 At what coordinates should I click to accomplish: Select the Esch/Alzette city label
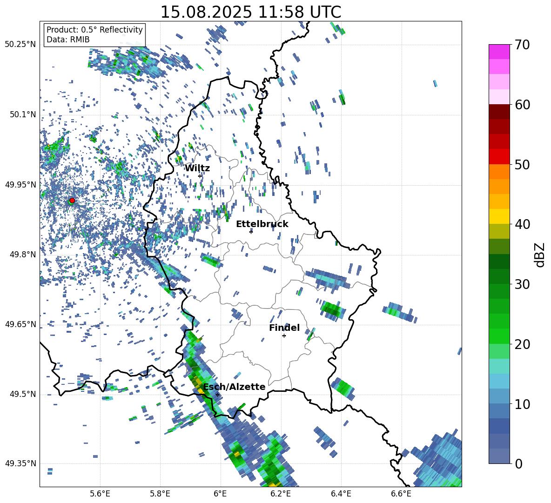[x=235, y=387]
